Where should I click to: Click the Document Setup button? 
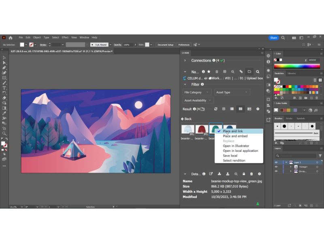166,45
